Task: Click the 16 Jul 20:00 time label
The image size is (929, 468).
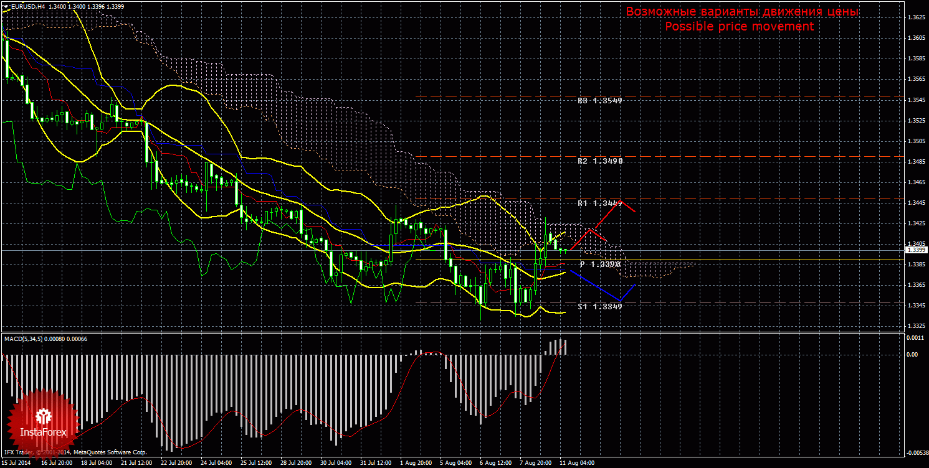Action: click(56, 463)
